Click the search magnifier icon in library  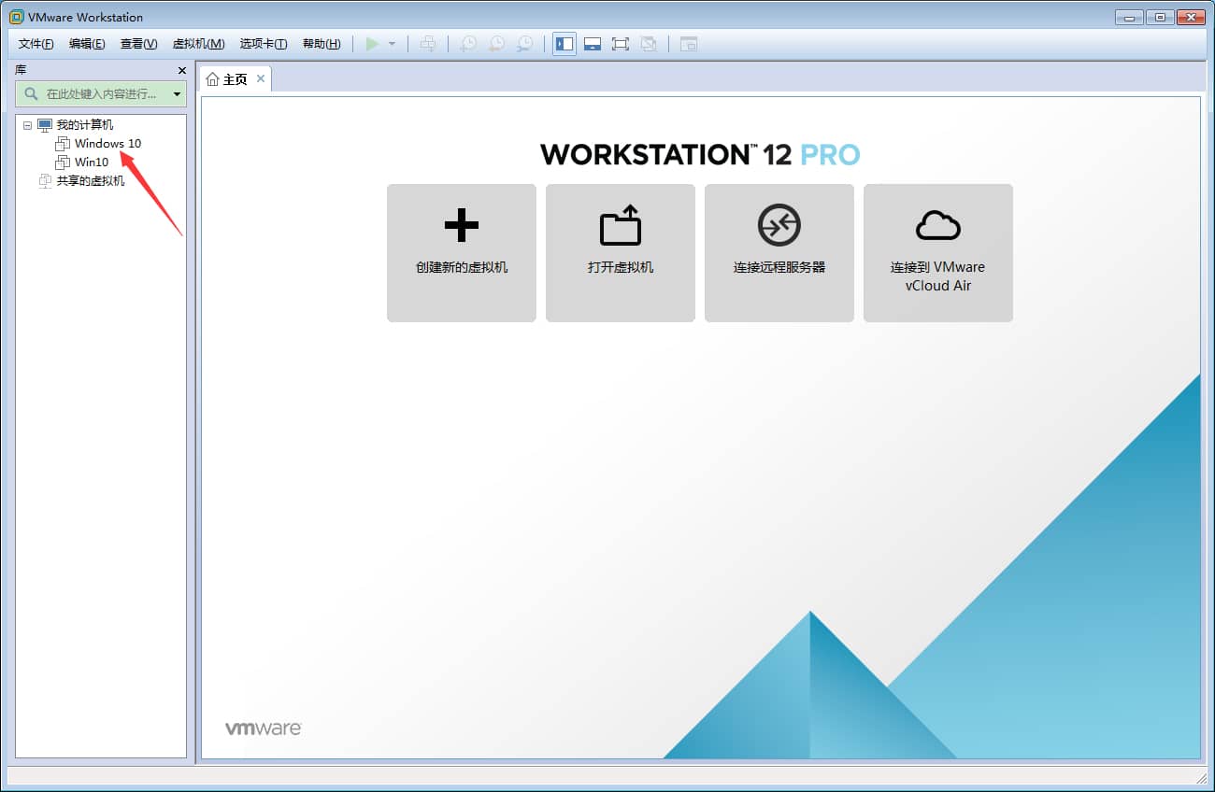[x=32, y=94]
